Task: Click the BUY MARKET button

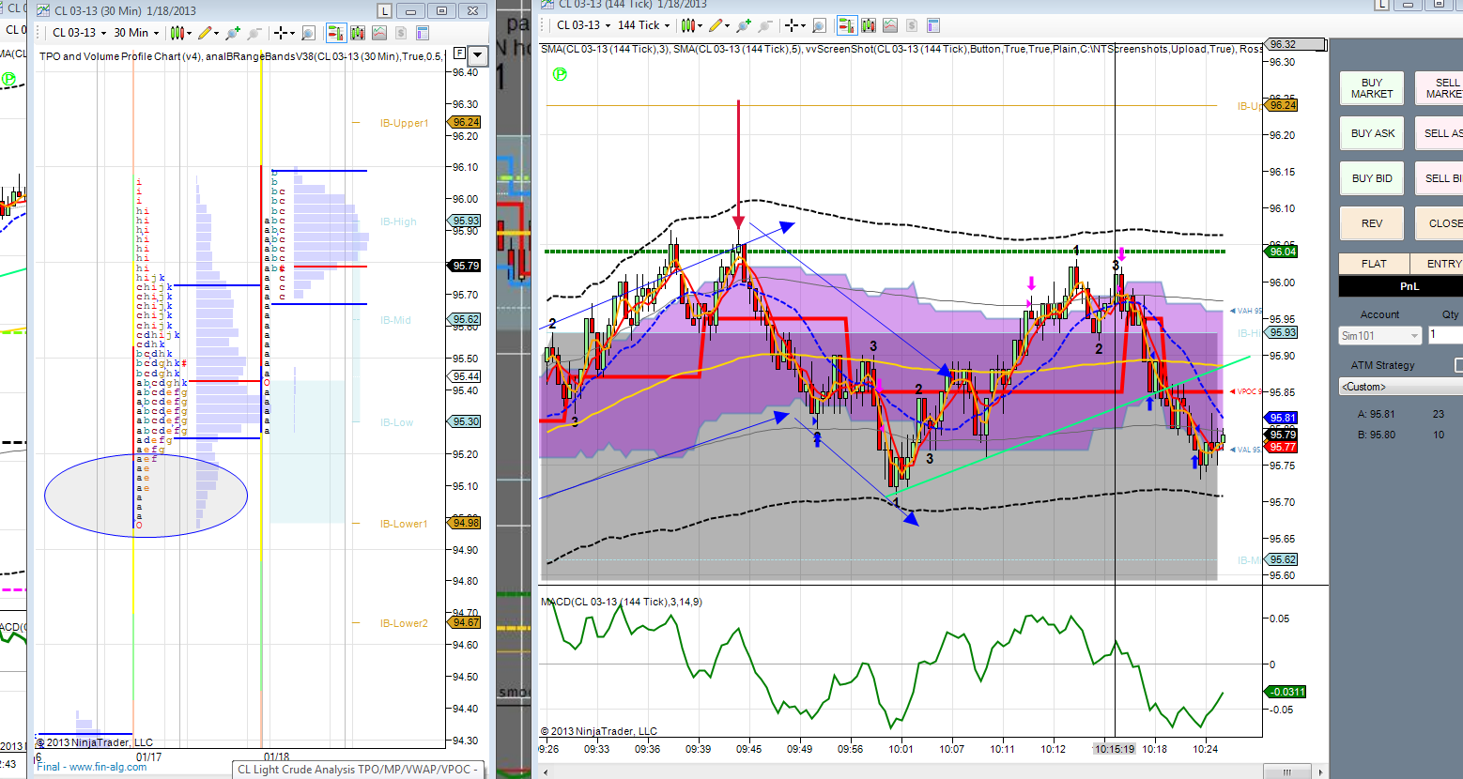Action: (1372, 88)
